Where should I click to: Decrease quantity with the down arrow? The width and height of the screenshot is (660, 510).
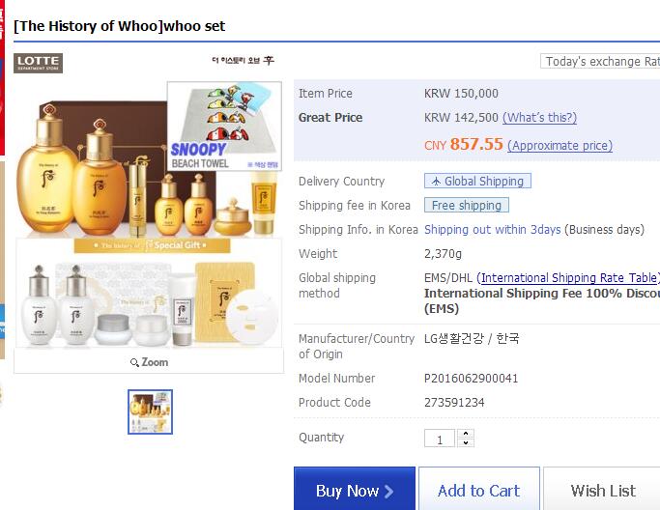(x=466, y=442)
